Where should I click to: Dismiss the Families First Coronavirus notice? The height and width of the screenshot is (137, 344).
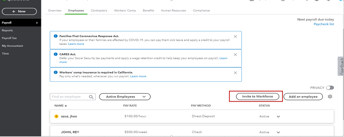[x=236, y=36]
